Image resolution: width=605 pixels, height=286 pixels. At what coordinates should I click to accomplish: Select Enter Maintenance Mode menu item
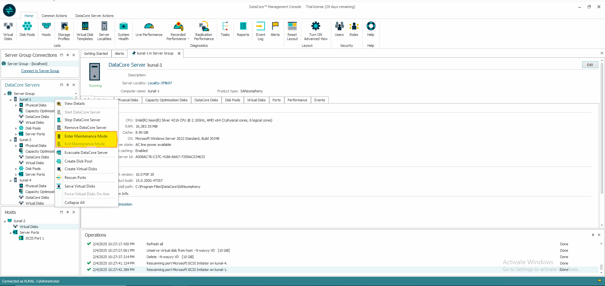(86, 136)
